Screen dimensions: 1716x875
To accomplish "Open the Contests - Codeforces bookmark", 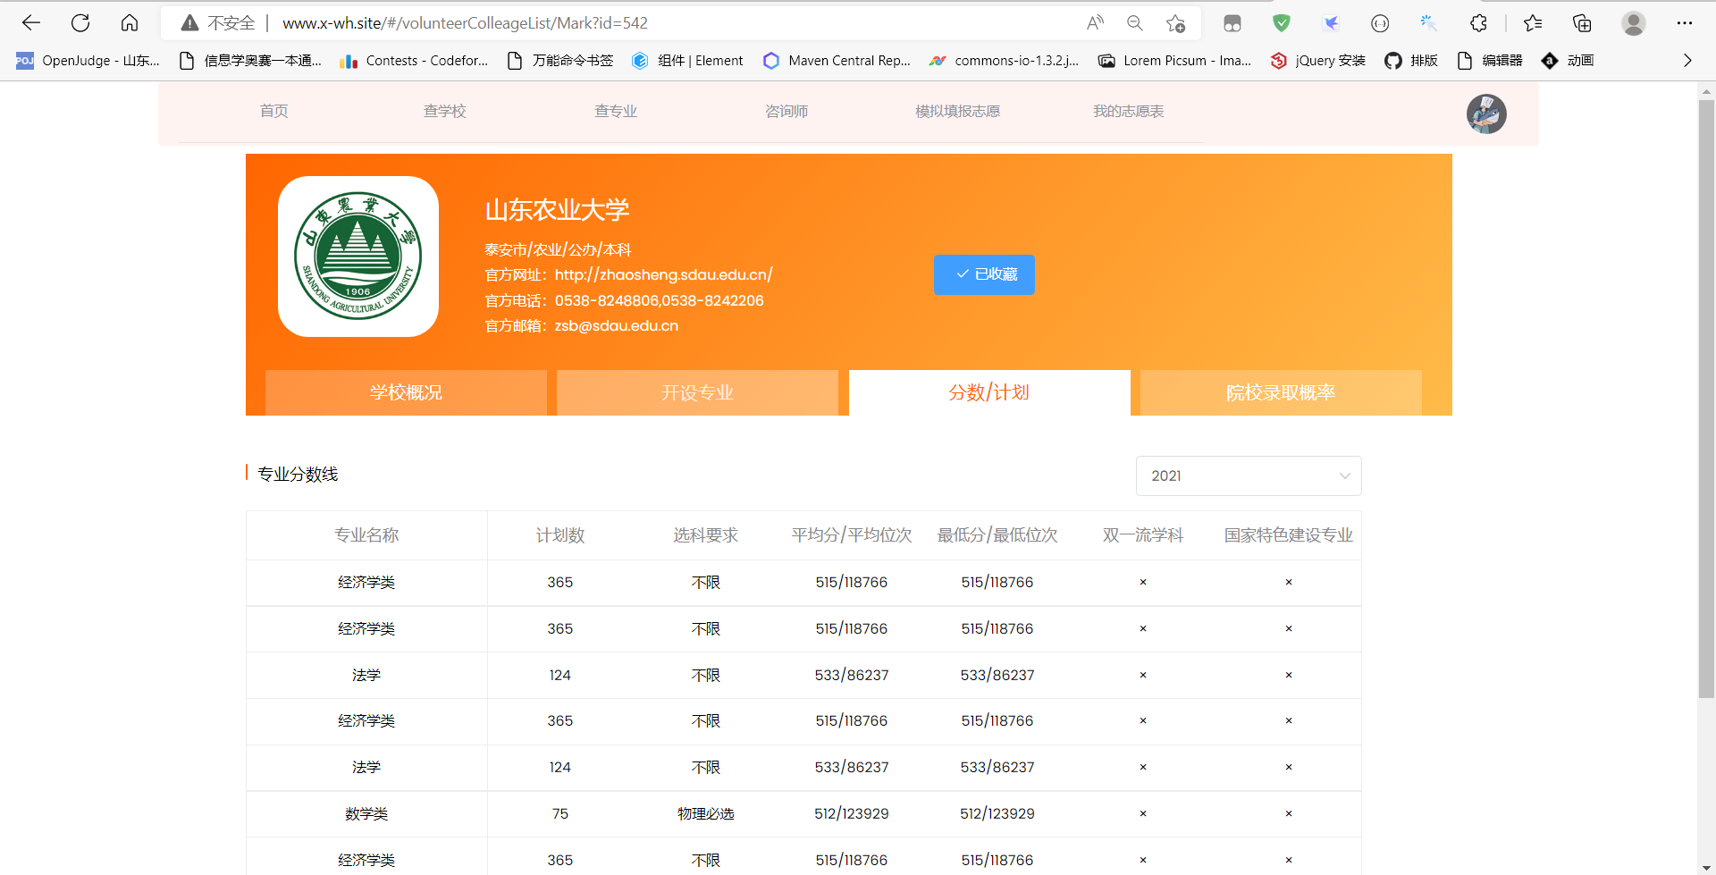I will pyautogui.click(x=414, y=61).
